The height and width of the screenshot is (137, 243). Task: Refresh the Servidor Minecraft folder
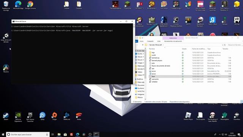[225, 45]
